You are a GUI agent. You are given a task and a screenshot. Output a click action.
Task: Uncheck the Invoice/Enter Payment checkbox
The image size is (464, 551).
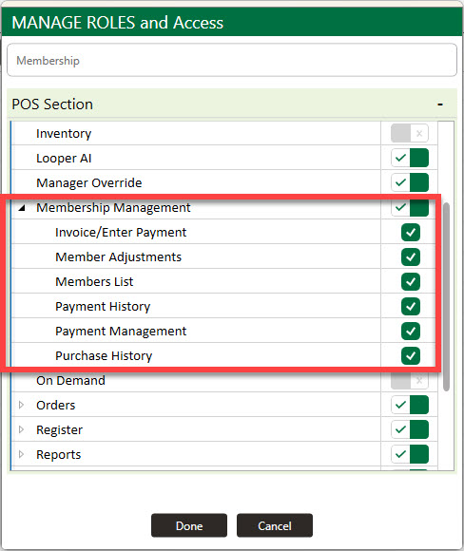click(x=411, y=233)
